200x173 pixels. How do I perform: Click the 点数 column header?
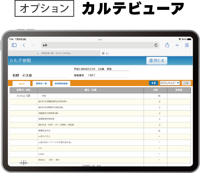(155, 90)
